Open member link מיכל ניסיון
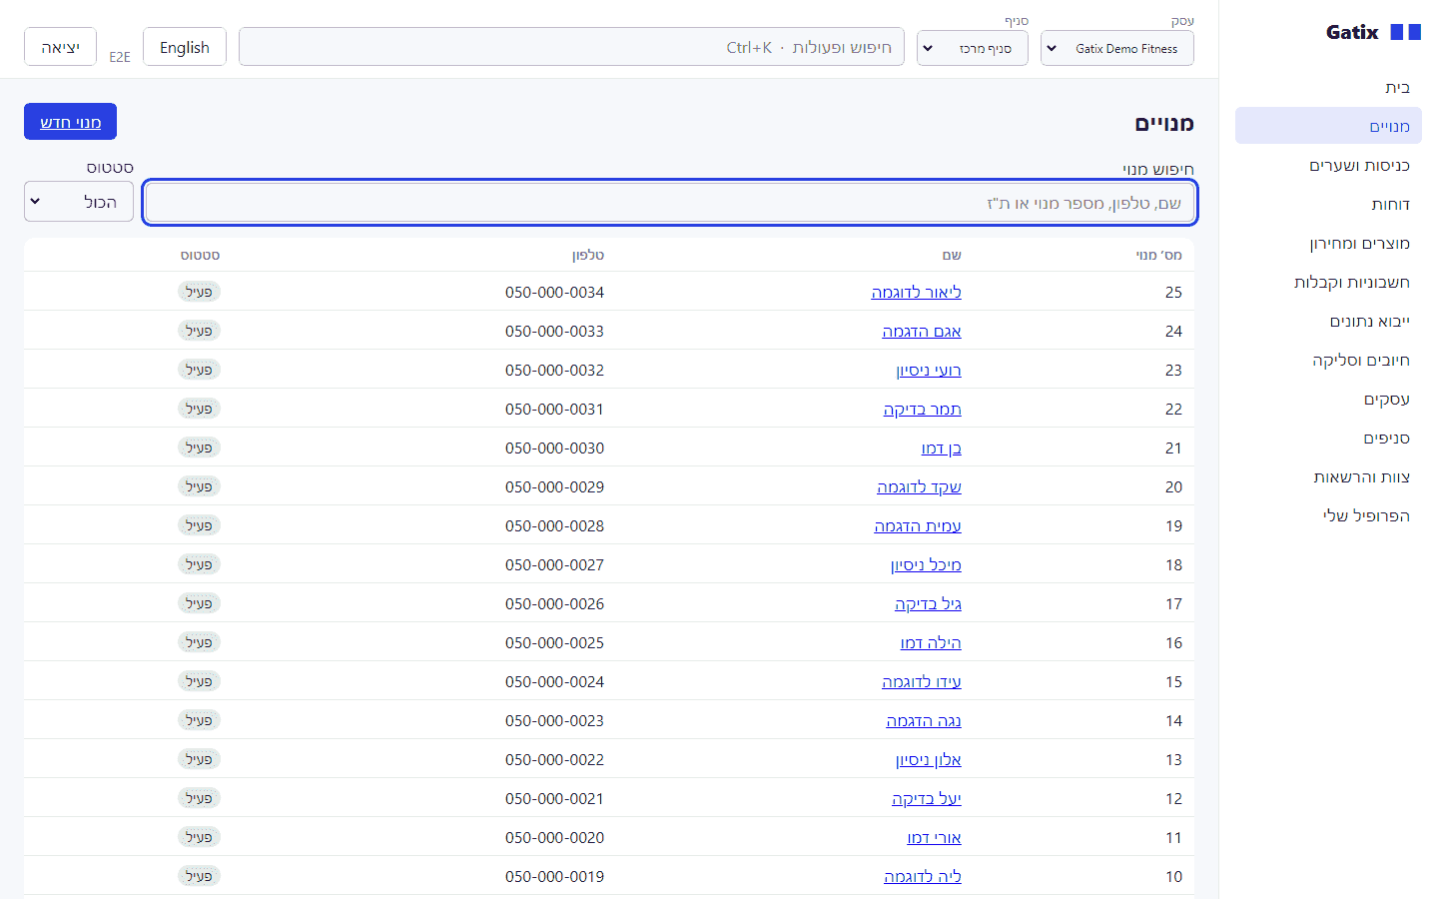The image size is (1438, 899). tap(926, 564)
